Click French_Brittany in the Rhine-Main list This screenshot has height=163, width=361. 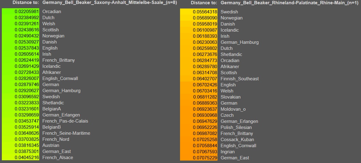tap(237, 134)
